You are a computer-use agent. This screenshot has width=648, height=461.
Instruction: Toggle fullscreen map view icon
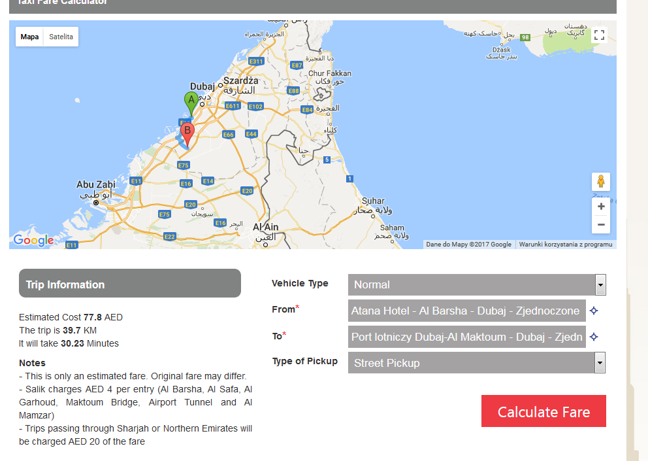tap(599, 35)
